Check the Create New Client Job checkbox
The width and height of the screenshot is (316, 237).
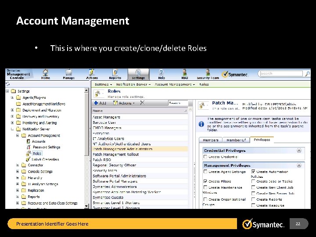(253, 187)
